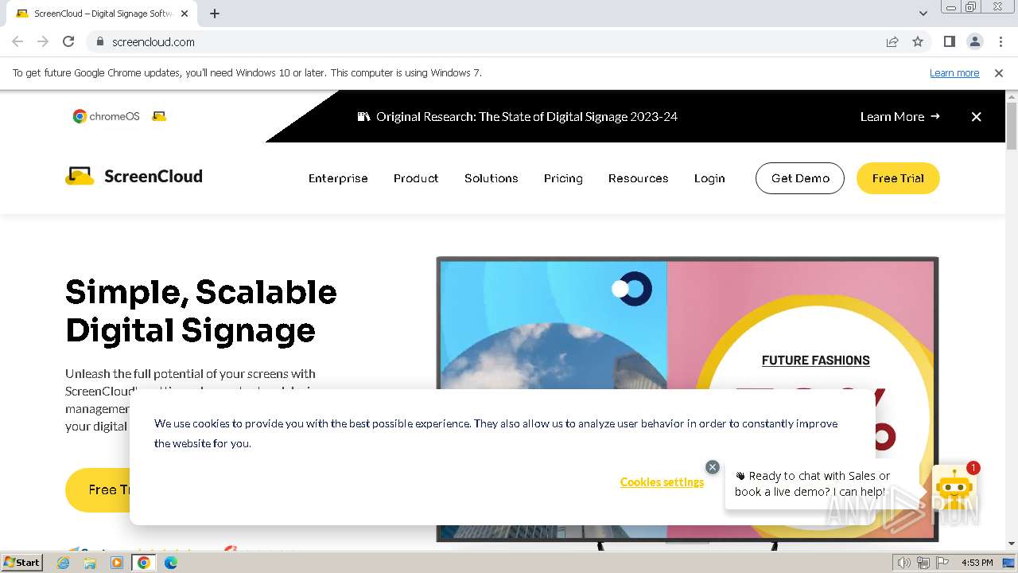Image resolution: width=1018 pixels, height=573 pixels.
Task: Click the chromeOS logo in banner
Action: [107, 116]
